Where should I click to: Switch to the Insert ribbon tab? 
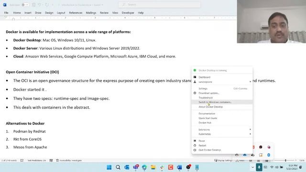point(28,13)
